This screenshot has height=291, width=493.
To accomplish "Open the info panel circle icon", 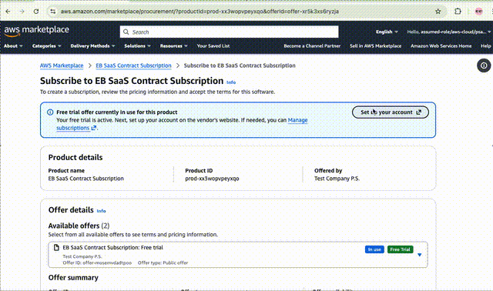I will click(484, 65).
